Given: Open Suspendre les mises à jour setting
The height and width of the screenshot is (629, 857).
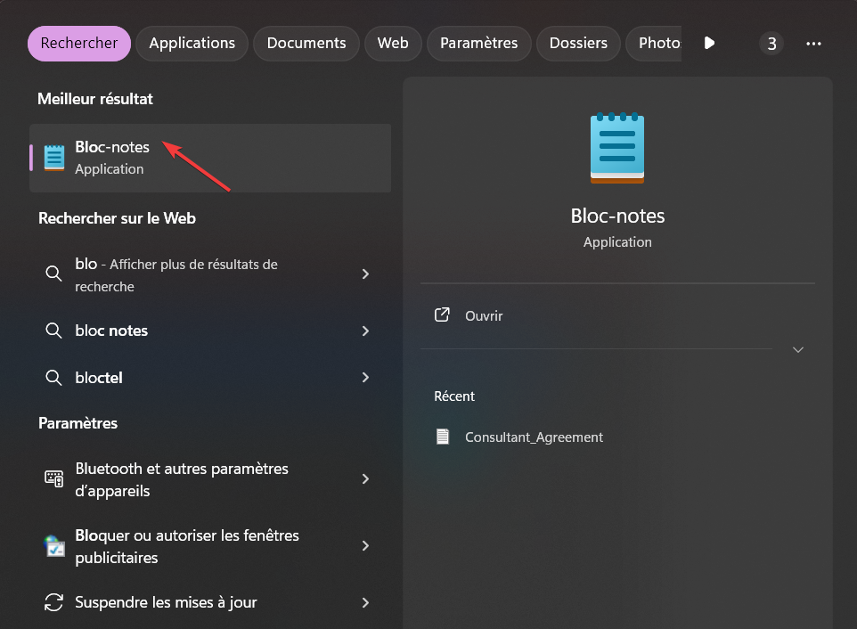Looking at the screenshot, I should [x=210, y=602].
